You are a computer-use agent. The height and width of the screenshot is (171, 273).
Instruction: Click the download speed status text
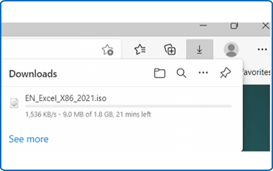(x=88, y=115)
